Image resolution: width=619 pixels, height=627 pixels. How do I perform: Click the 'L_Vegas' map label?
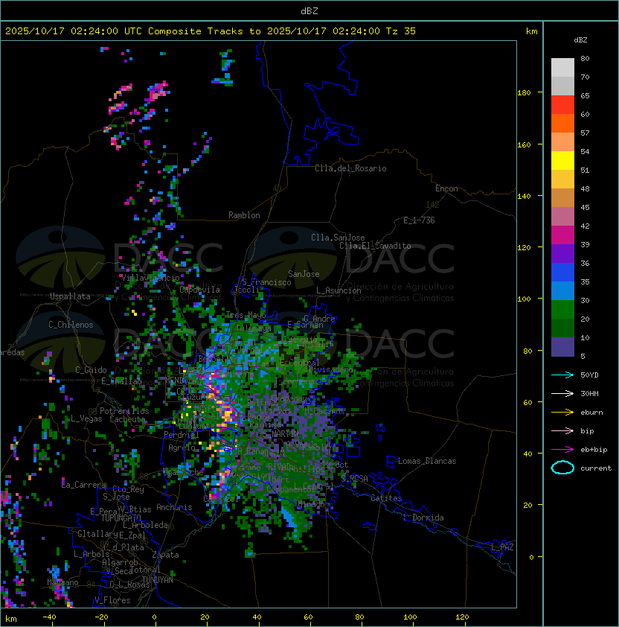(86, 418)
